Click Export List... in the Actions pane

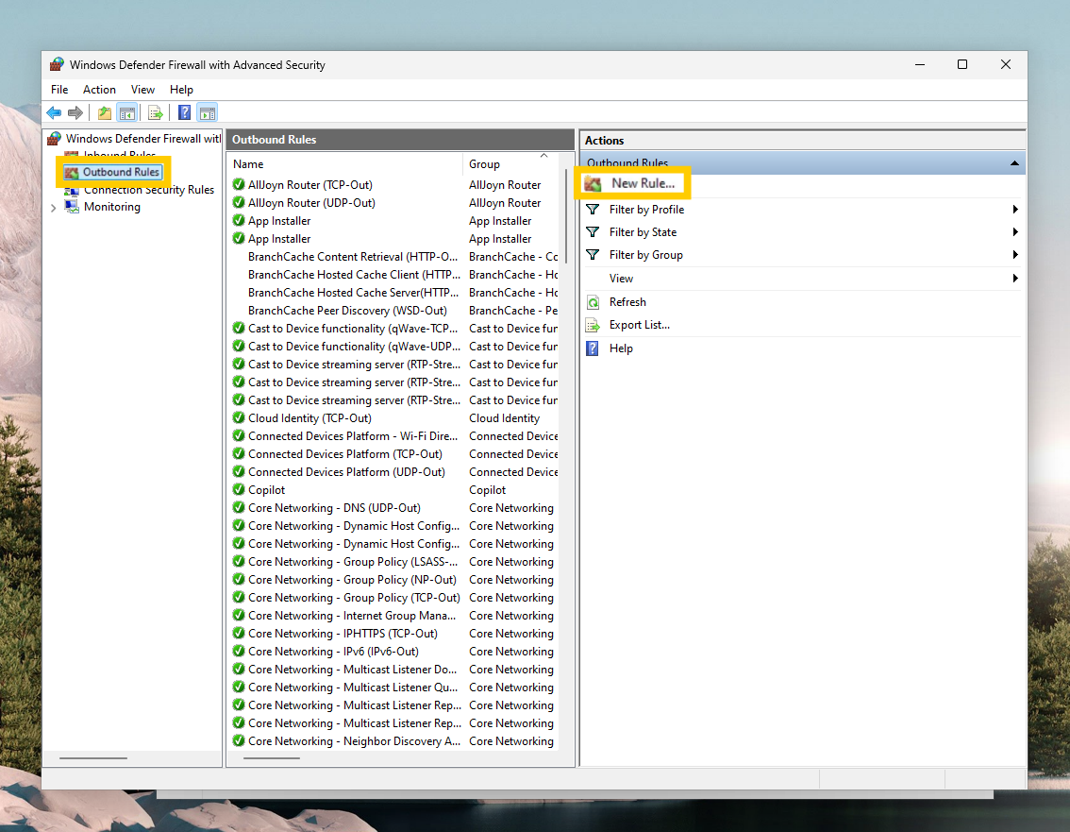pos(640,325)
